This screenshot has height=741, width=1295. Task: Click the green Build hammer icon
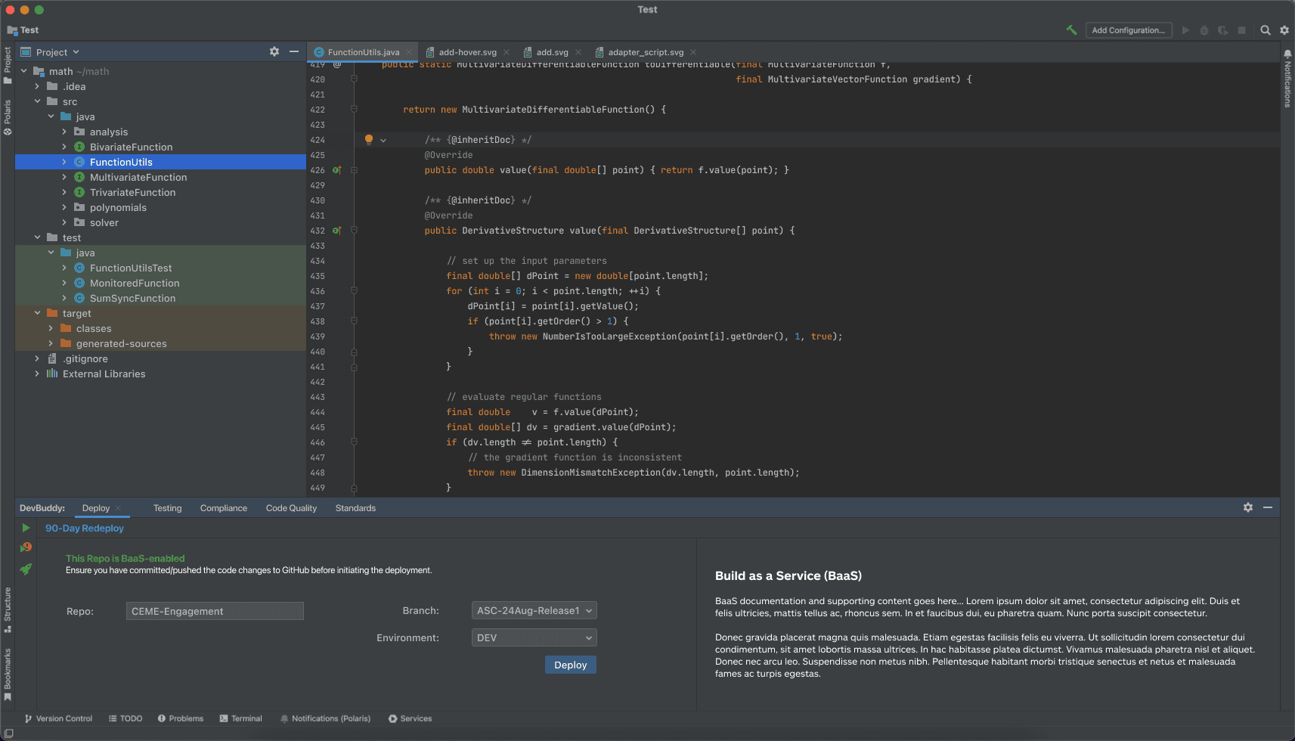pyautogui.click(x=1071, y=30)
